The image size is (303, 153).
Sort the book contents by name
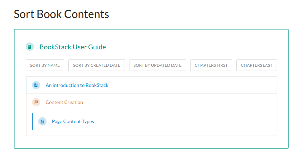[x=45, y=65]
